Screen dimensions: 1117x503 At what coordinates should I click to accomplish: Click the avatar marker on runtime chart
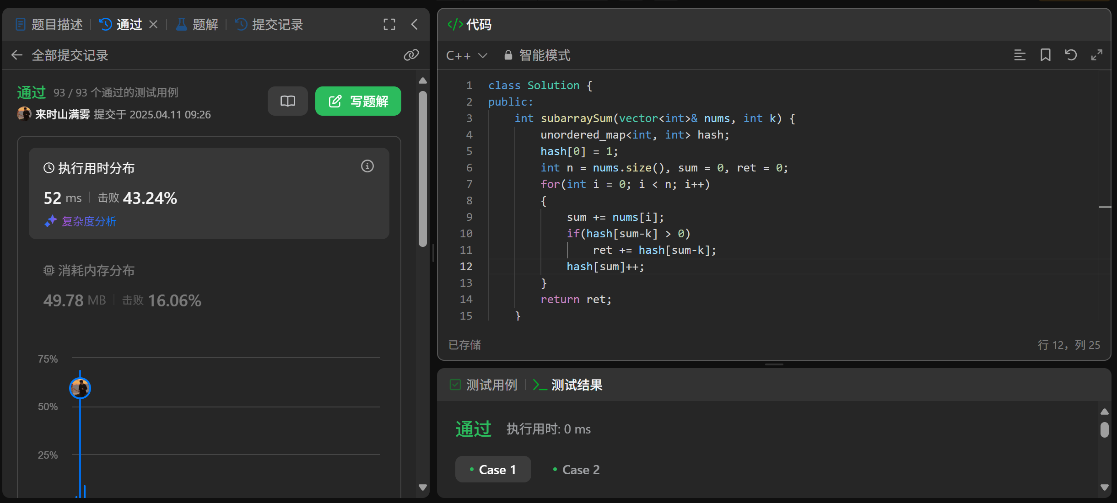80,388
